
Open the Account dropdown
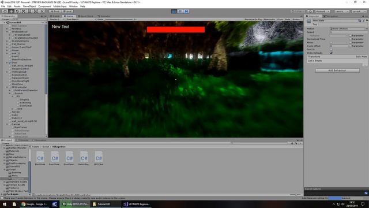pos(323,12)
